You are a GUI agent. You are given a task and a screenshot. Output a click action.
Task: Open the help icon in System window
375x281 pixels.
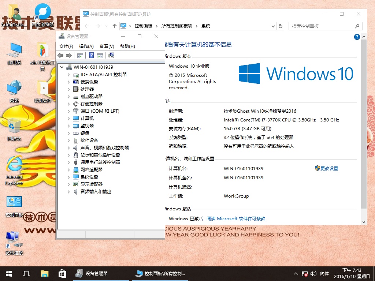357,37
